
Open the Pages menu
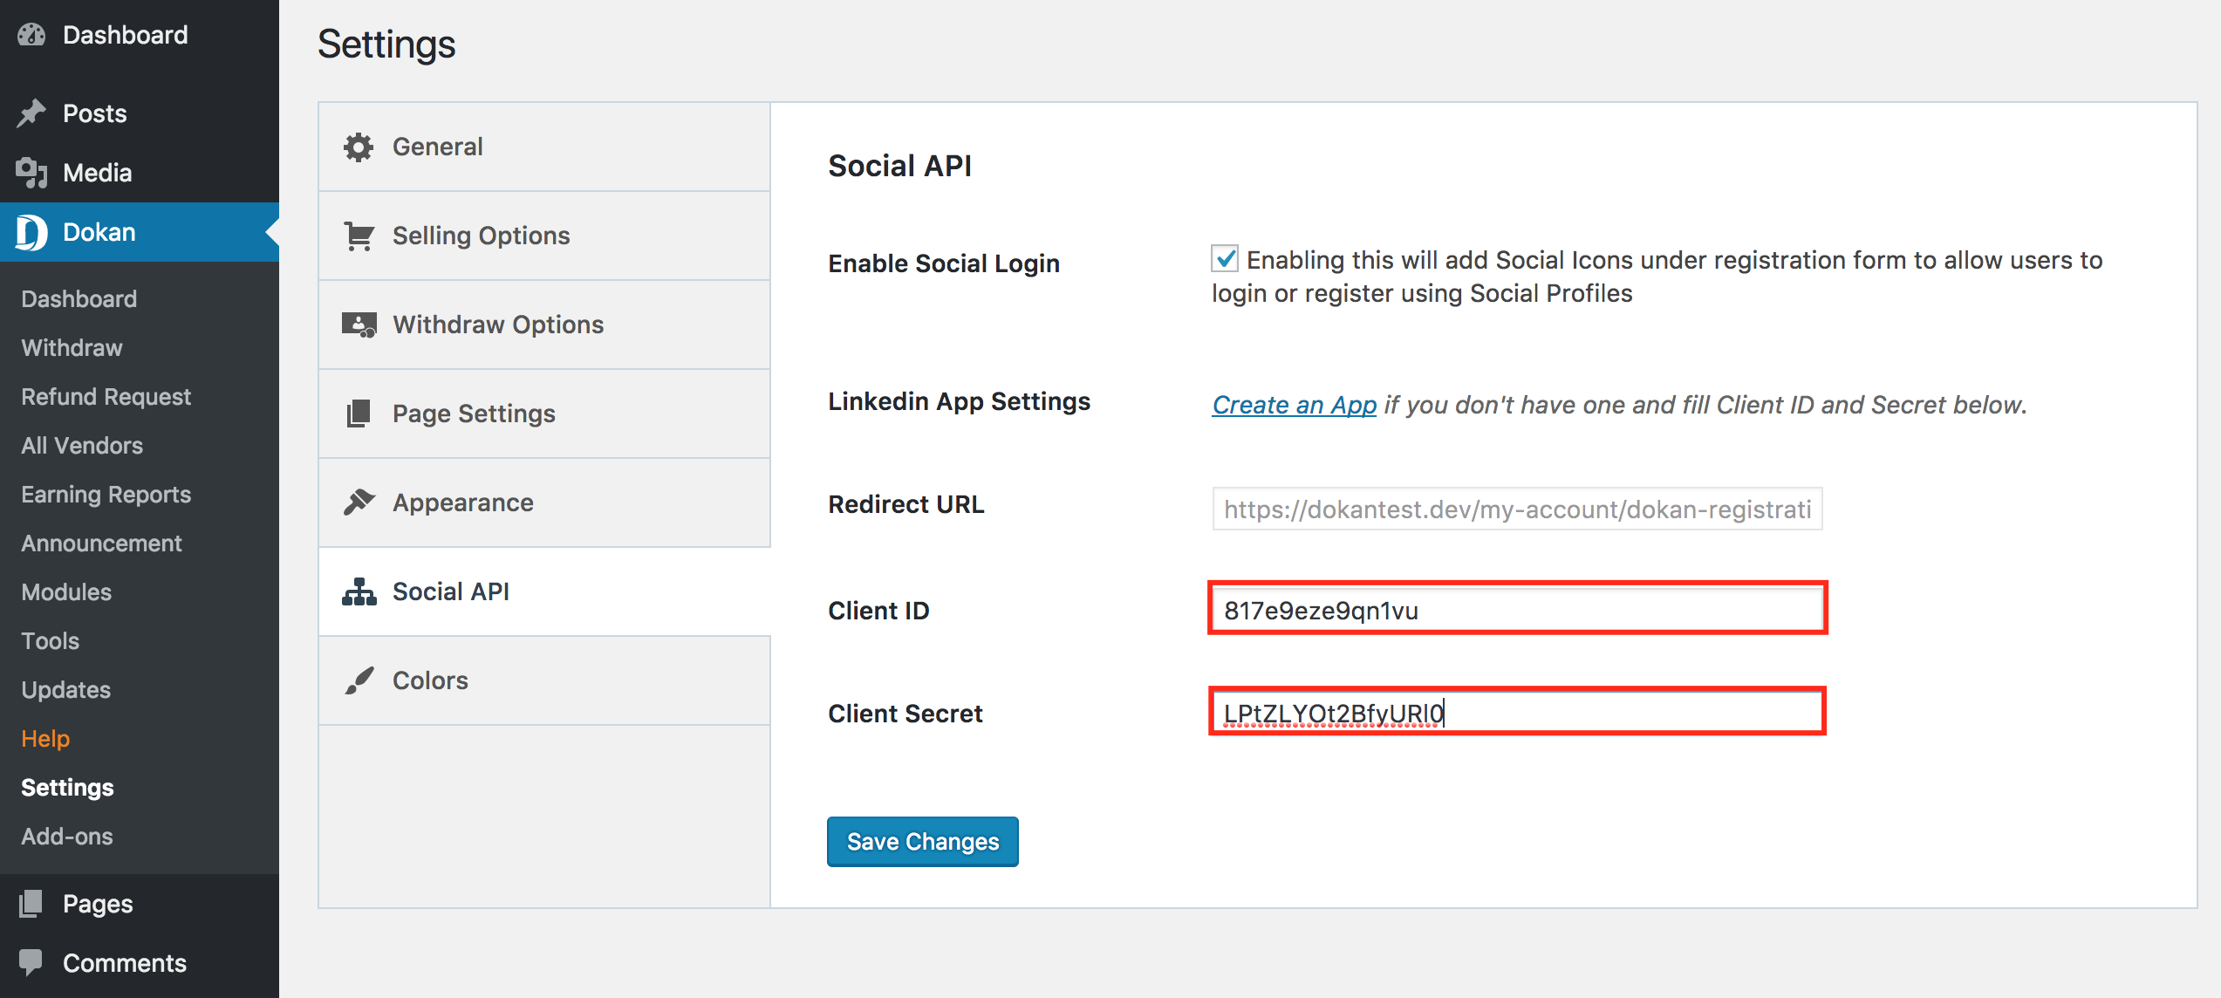(x=140, y=904)
